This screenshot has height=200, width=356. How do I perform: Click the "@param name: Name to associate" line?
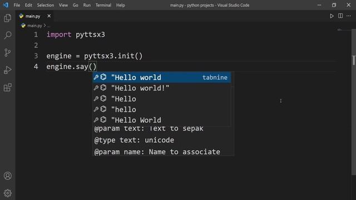tap(157, 152)
